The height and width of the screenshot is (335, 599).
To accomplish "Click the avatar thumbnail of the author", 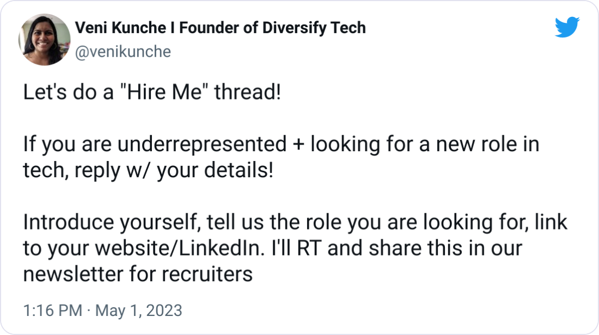I will coord(44,39).
